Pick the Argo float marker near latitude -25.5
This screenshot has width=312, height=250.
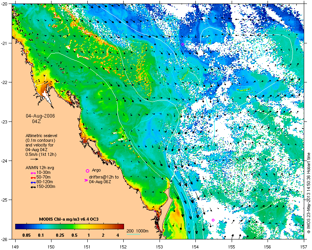[x=213, y=220]
